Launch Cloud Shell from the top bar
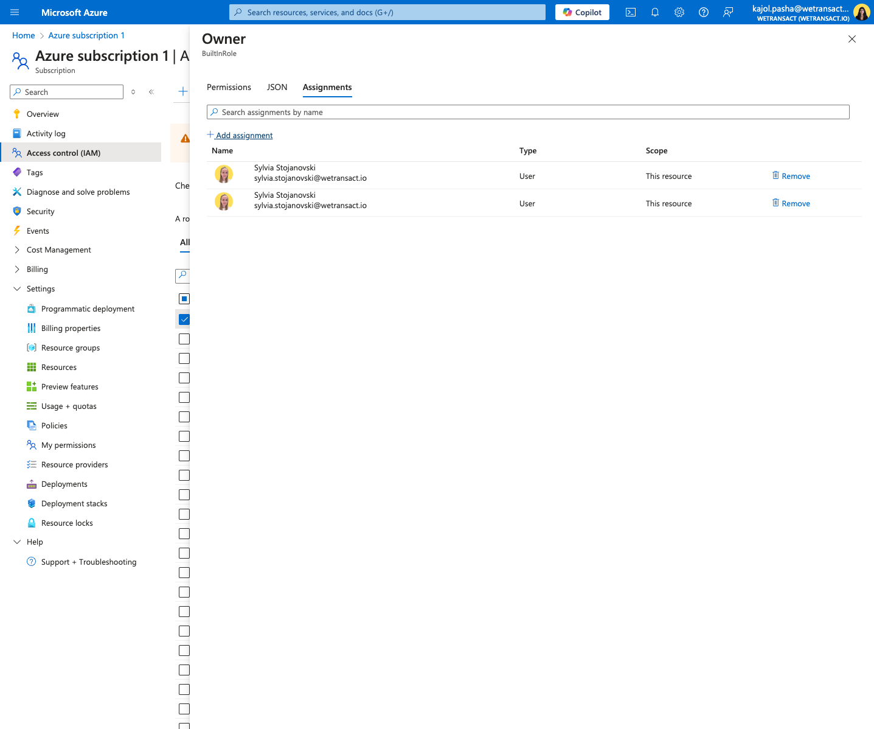Image resolution: width=874 pixels, height=729 pixels. tap(631, 12)
